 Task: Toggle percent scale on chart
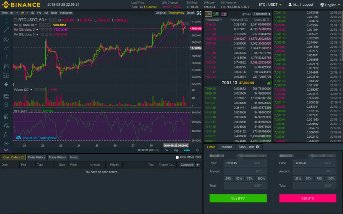[x=166, y=150]
